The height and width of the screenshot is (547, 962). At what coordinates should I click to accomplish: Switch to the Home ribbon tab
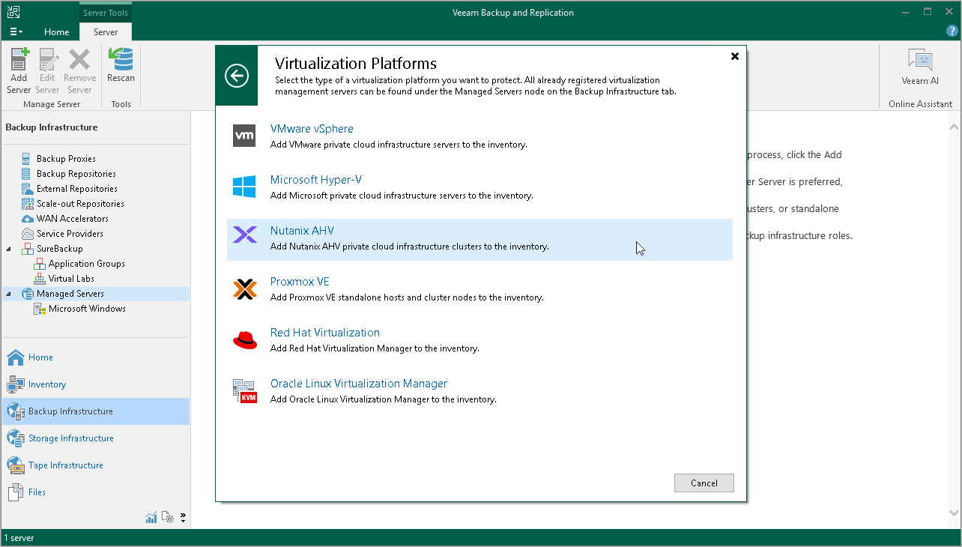(x=56, y=32)
